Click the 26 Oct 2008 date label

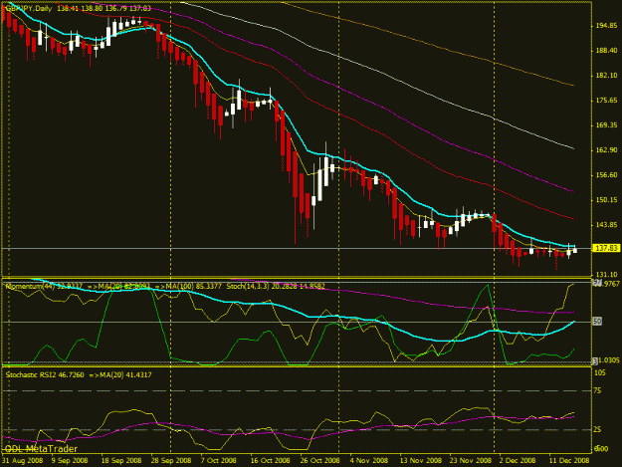319,461
